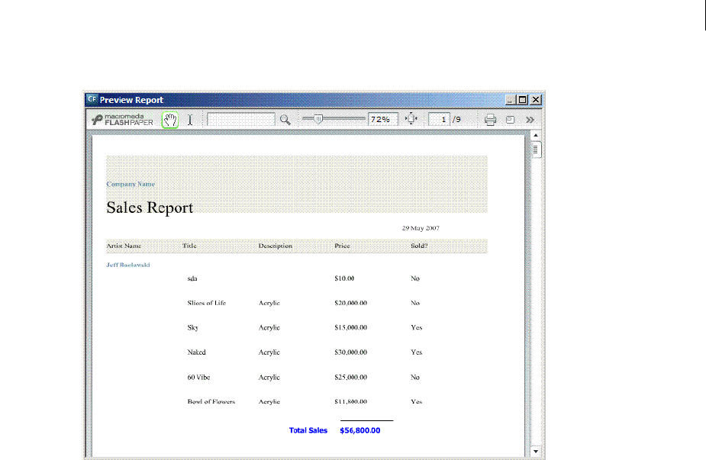Click the fit-to-width zoom icon
Screen dimensions: 706x460
coord(411,119)
